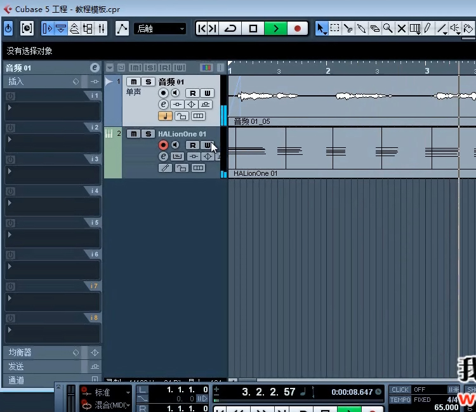The width and height of the screenshot is (476, 412).
Task: Open insert slot i2 plugin menu
Action: 53,143
